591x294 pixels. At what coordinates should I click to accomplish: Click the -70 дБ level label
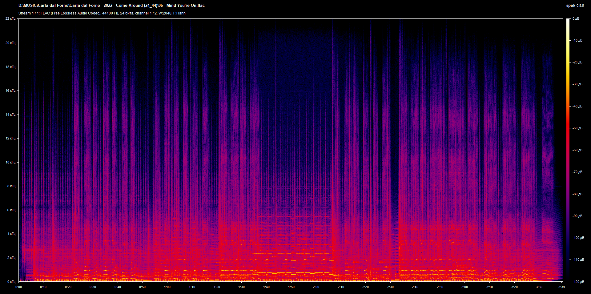tap(577, 172)
